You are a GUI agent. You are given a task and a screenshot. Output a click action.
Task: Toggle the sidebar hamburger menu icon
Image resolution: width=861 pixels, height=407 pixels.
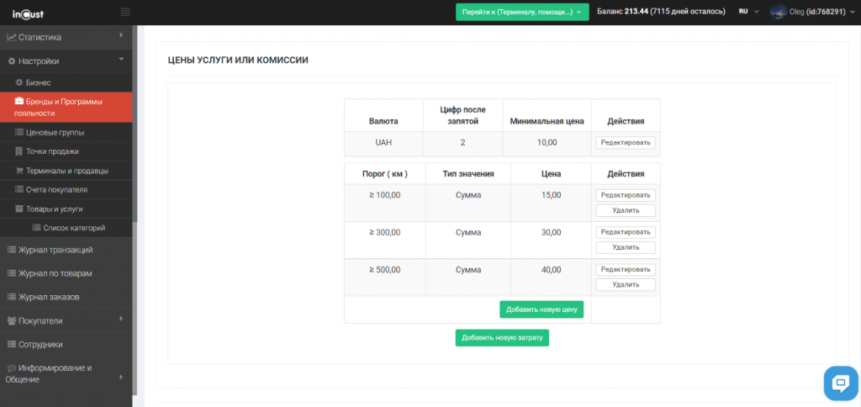125,12
